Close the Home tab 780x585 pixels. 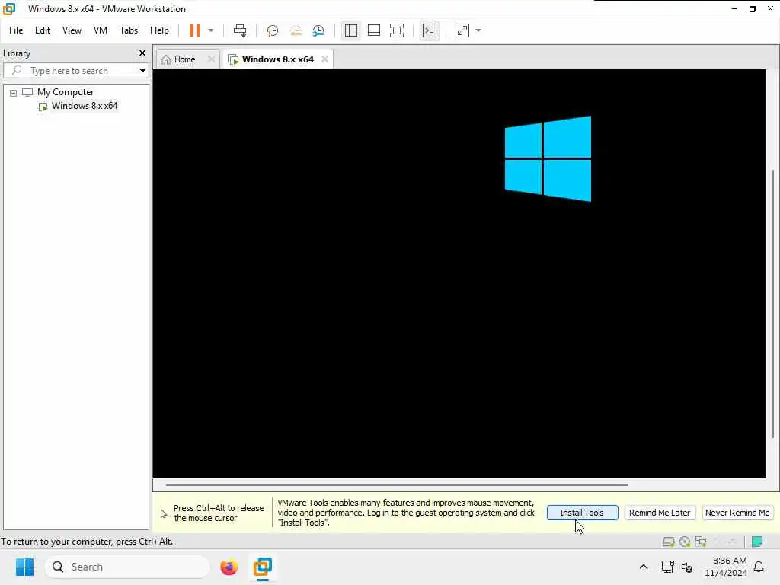(x=211, y=59)
